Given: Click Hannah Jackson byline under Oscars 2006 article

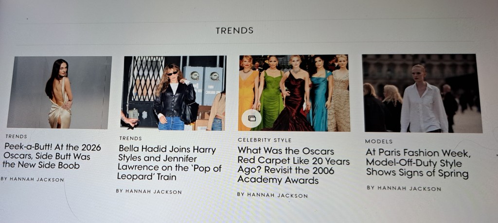Looking at the screenshot, I should pyautogui.click(x=272, y=195).
